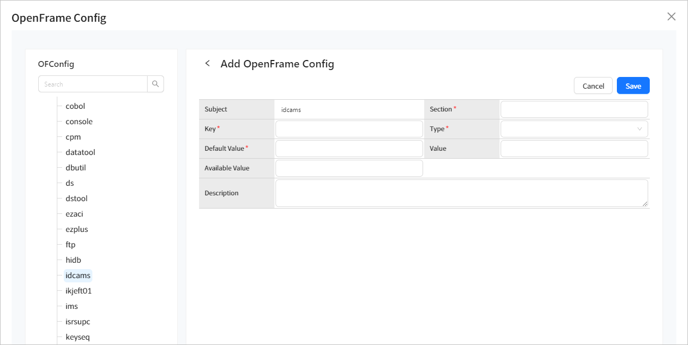The image size is (688, 345).
Task: Open the Type dropdown
Action: pos(573,128)
